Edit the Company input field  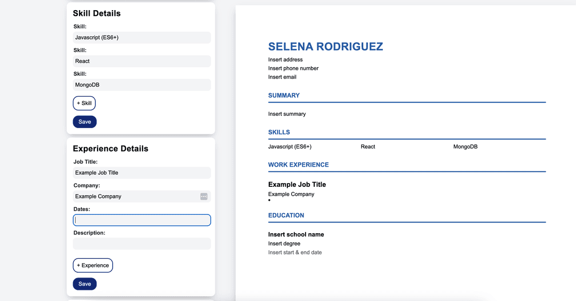click(x=142, y=196)
